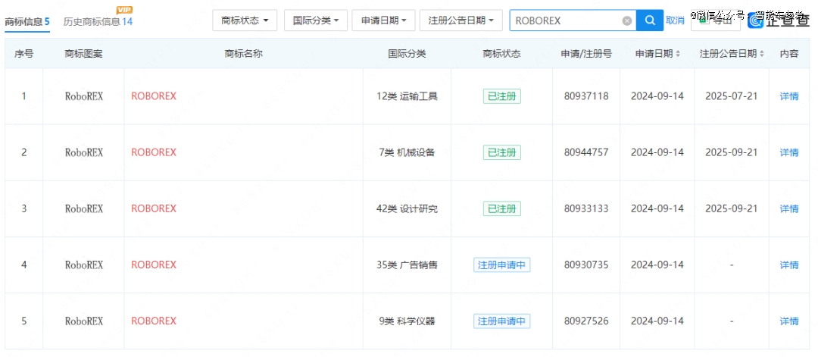Click 取消 to cancel the search
The height and width of the screenshot is (357, 818).
point(675,20)
